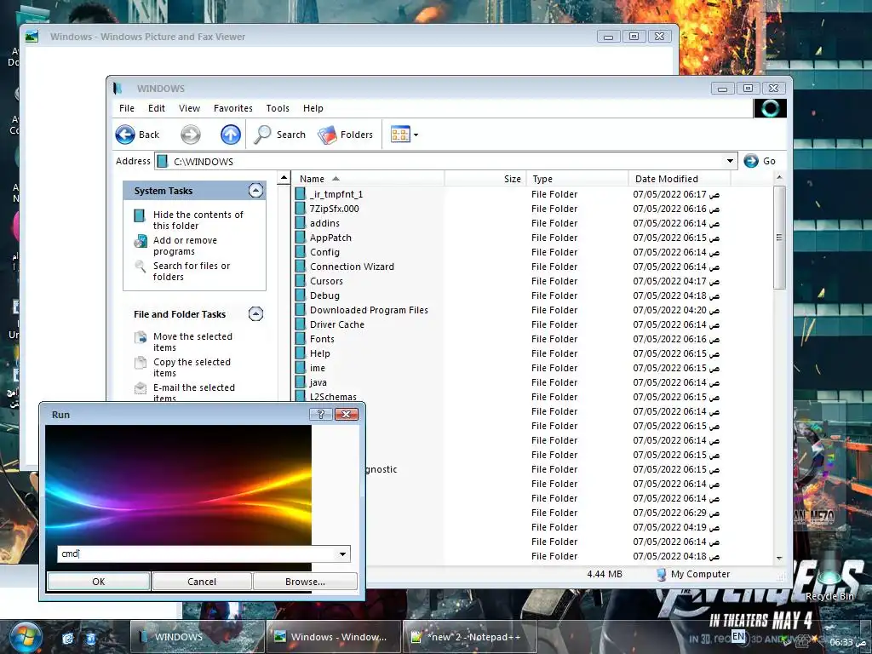872x654 pixels.
Task: Switch to Notepad++ taskbar button
Action: (470, 637)
